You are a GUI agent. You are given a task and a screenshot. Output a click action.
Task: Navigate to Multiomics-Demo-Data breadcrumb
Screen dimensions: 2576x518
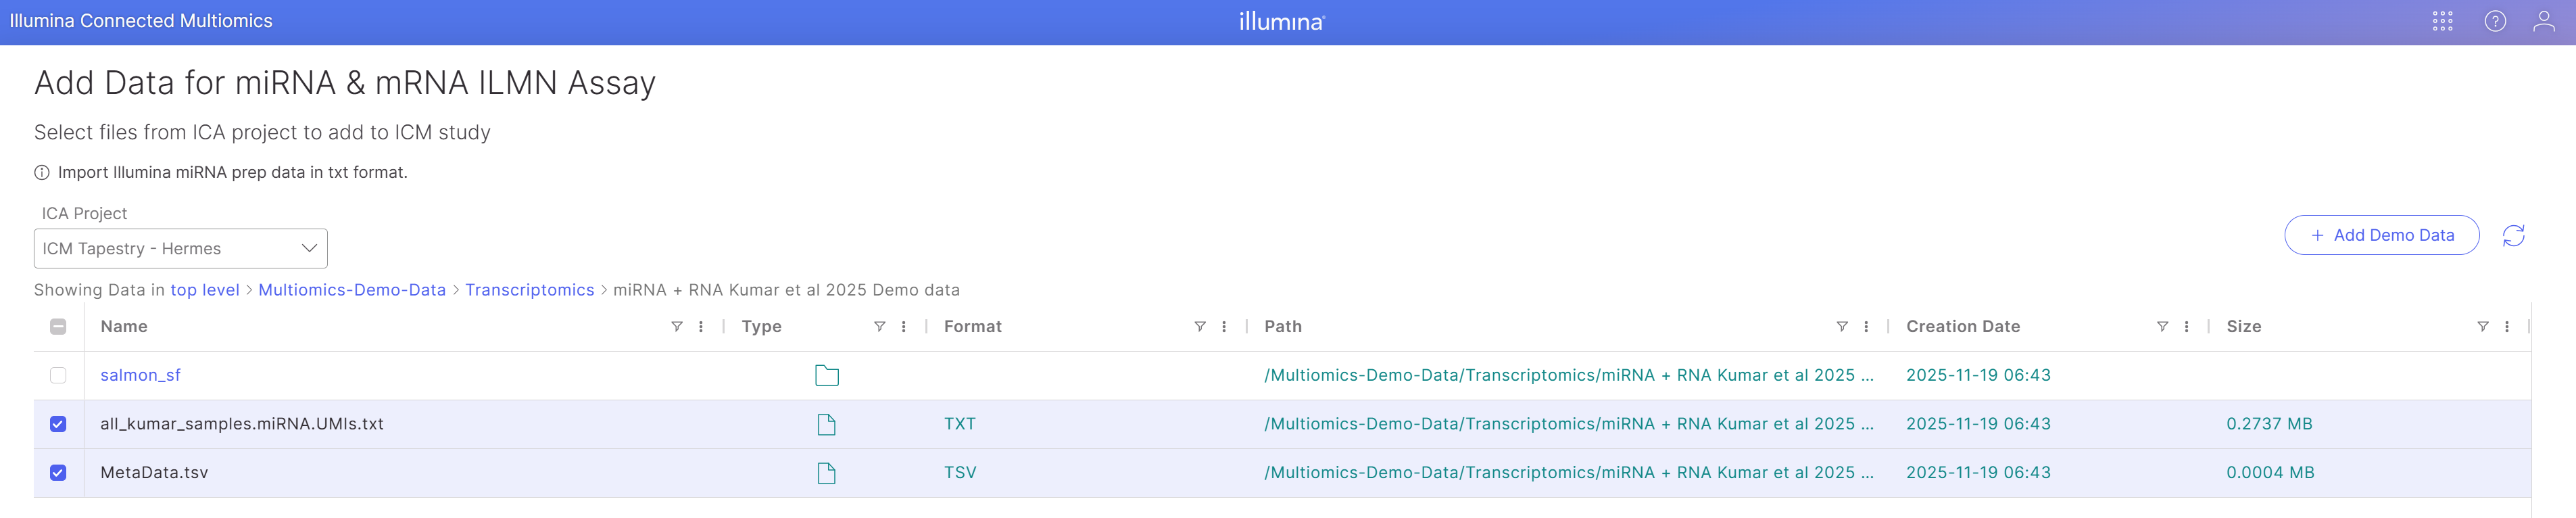click(x=352, y=290)
